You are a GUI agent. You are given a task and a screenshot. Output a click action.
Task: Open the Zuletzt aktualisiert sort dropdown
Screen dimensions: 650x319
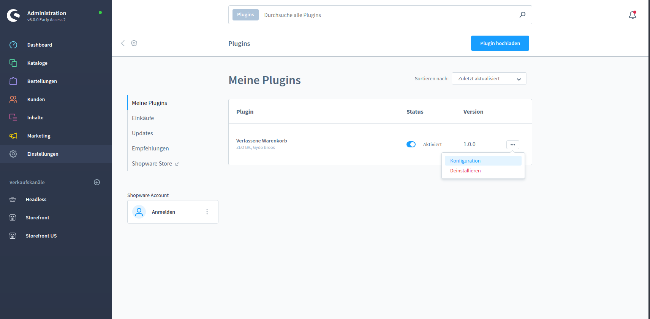click(x=489, y=78)
